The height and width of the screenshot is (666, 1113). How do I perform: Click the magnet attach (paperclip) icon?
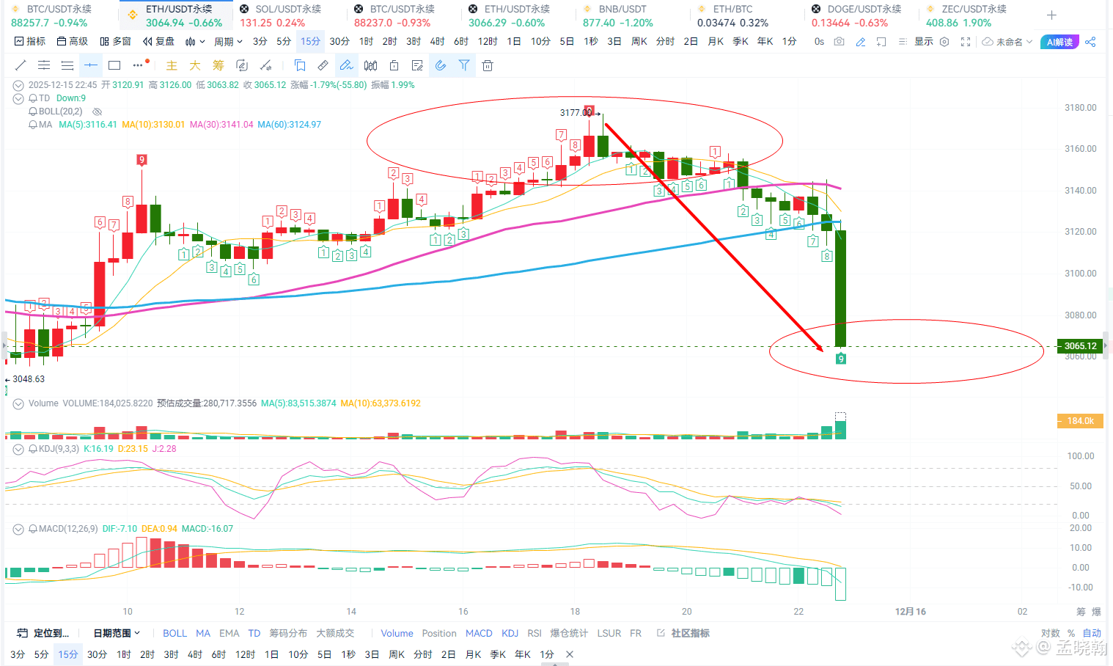point(441,65)
